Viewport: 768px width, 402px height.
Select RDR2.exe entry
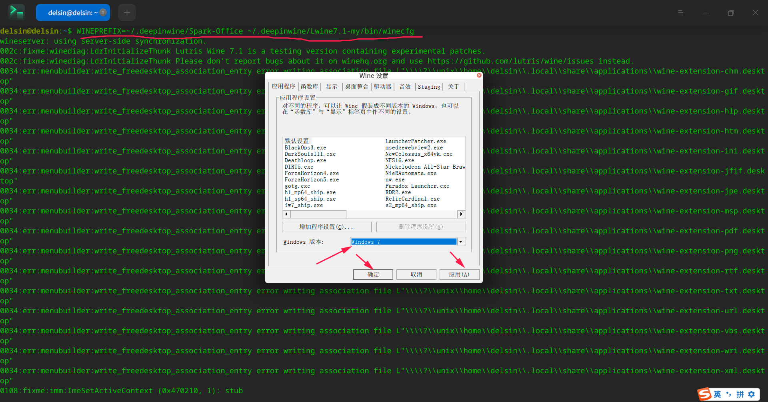coord(398,192)
